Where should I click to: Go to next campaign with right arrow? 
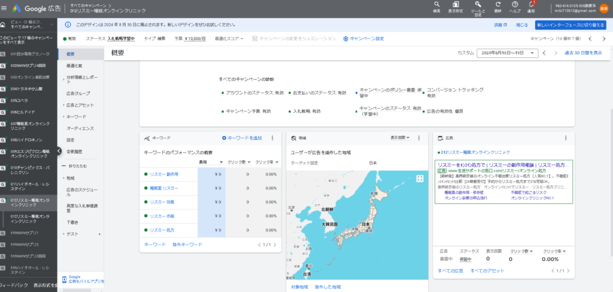pyautogui.click(x=604, y=39)
